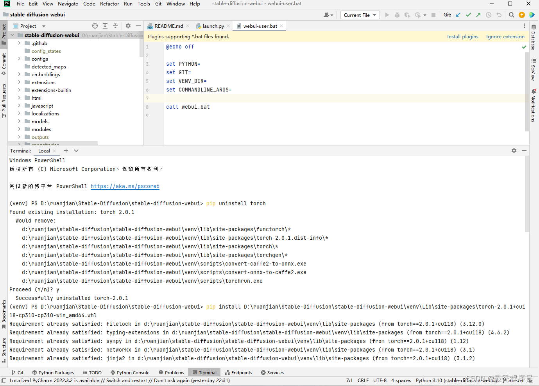Viewport: 539px width, 386px height.
Task: Open editor tabs more options menu
Action: tap(525, 26)
